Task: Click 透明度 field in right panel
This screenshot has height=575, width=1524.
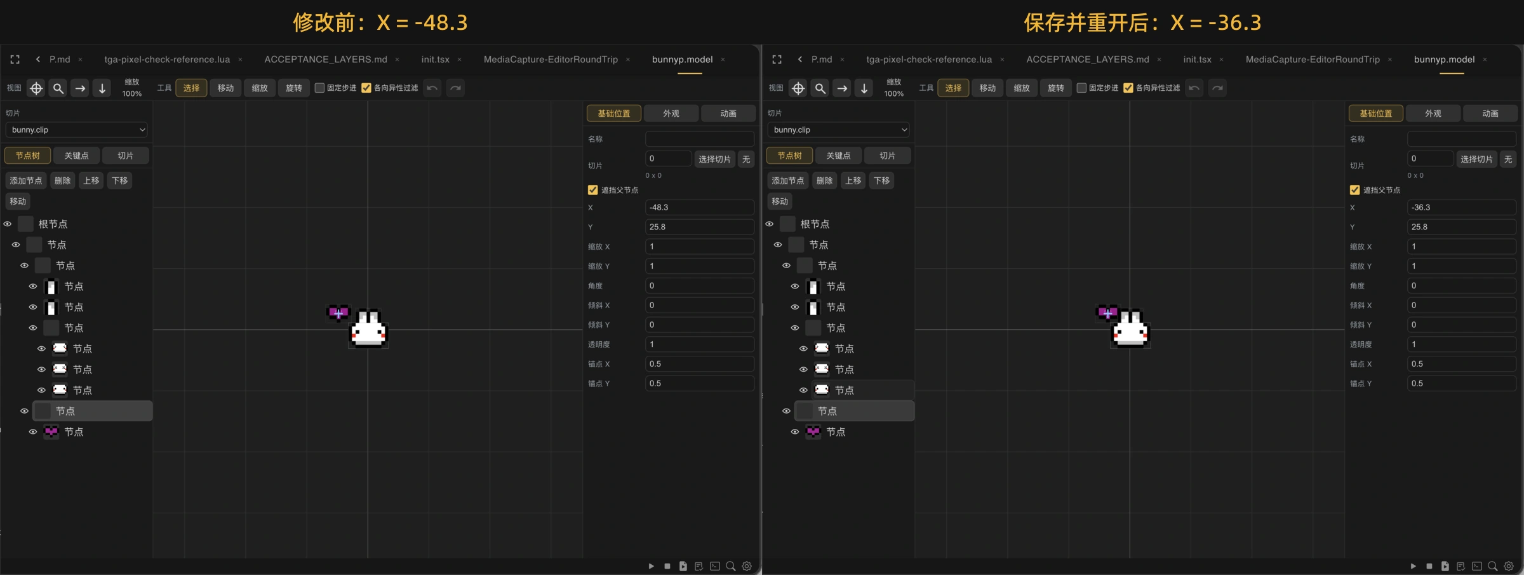Action: coord(1462,344)
